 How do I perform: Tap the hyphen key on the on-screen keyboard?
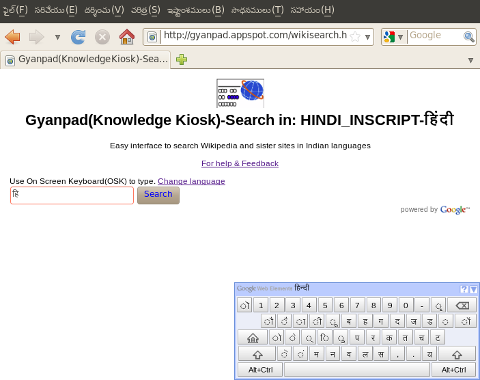pyautogui.click(x=422, y=306)
